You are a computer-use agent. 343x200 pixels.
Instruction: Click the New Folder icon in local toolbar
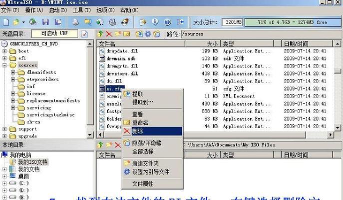point(109,145)
